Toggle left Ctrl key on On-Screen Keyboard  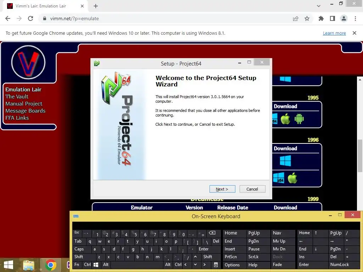[87, 265]
